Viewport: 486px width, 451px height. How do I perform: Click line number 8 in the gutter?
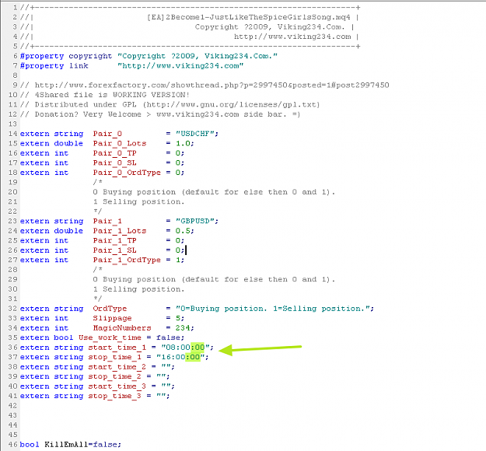(16, 75)
